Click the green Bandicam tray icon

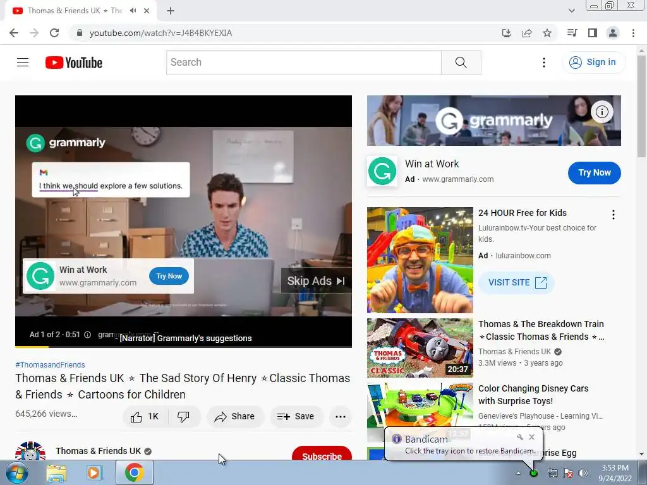pos(534,473)
